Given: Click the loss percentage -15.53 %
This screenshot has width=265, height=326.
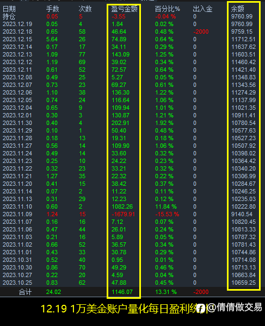Looking at the screenshot, I should pyautogui.click(x=167, y=214).
